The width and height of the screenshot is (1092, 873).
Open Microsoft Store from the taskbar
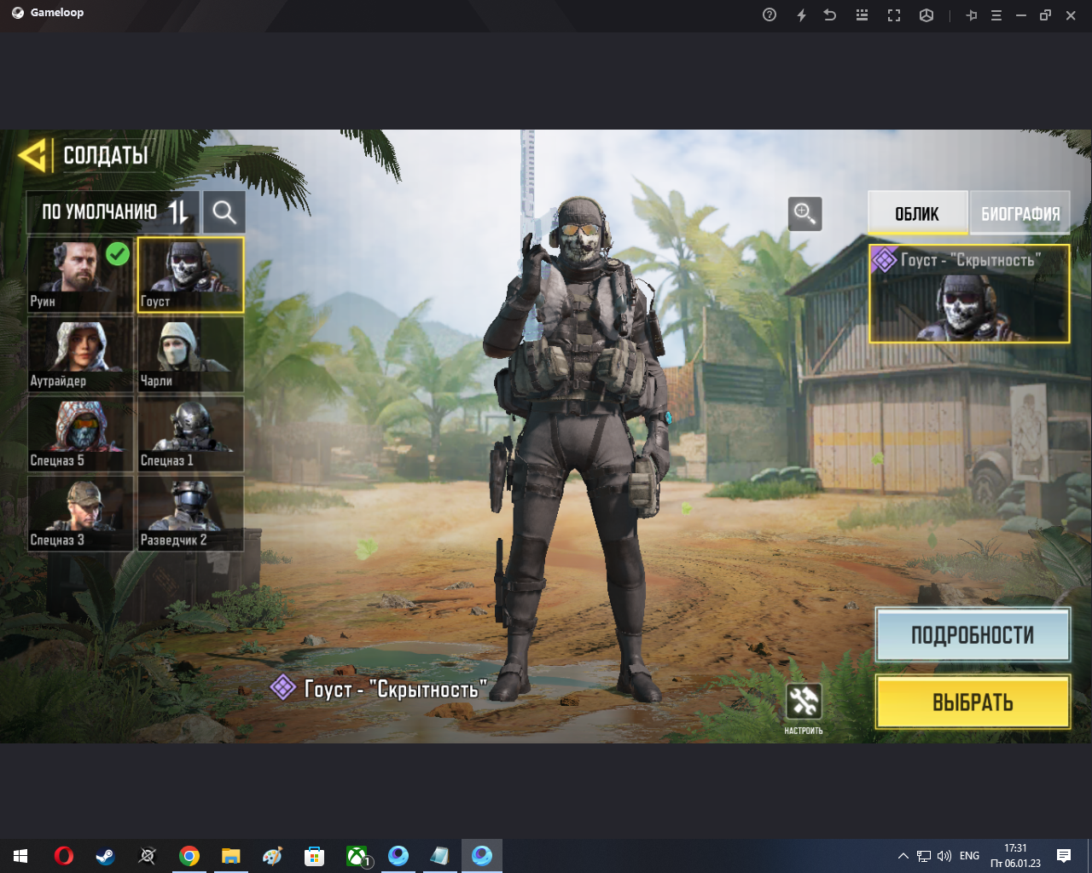tap(315, 856)
